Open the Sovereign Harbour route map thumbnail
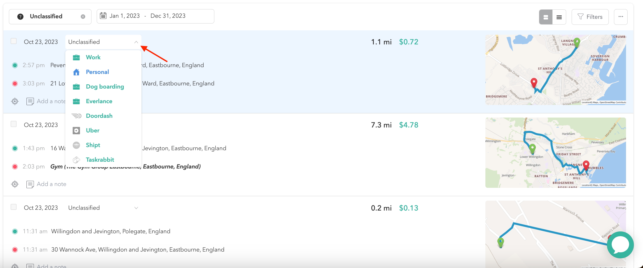This screenshot has height=268, width=643. click(x=555, y=70)
